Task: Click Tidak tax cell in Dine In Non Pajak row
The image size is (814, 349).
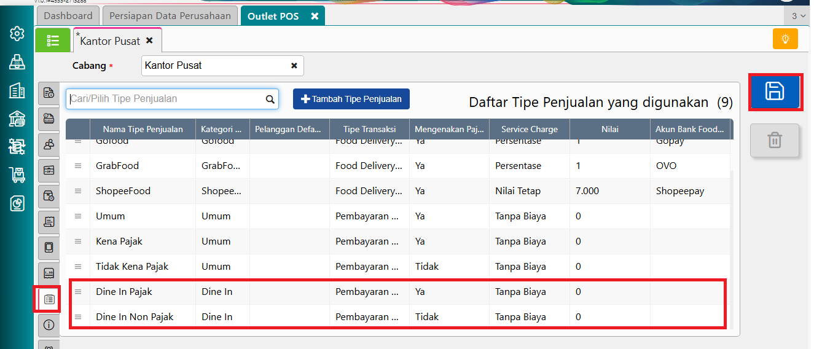Action: pos(450,317)
